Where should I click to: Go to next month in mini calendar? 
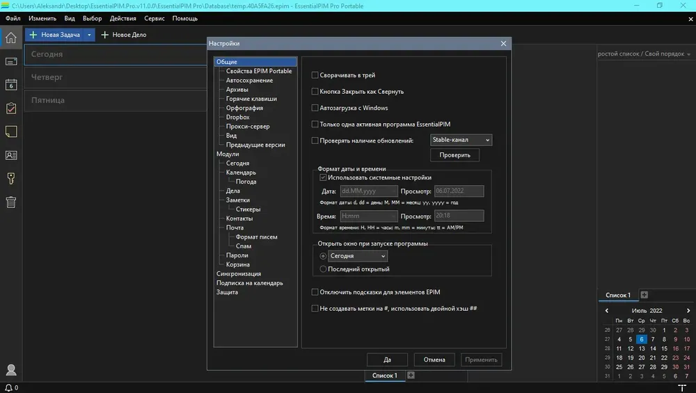(x=688, y=310)
